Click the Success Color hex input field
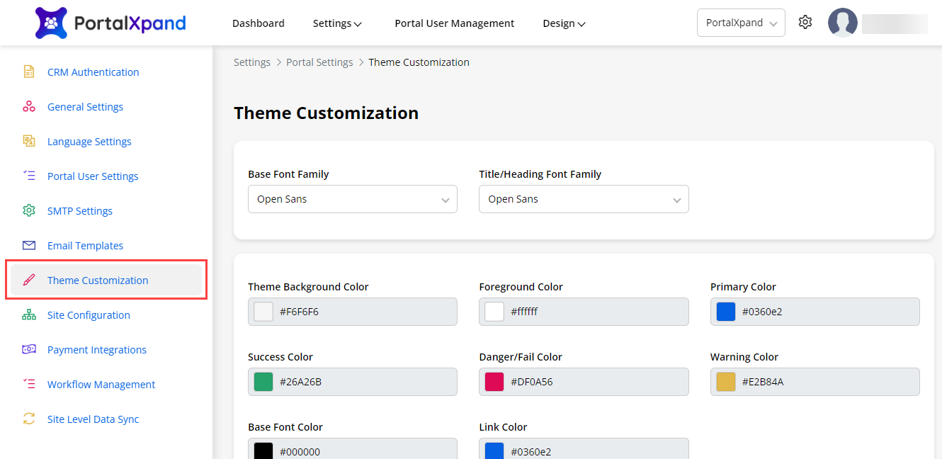The width and height of the screenshot is (942, 459). [361, 382]
